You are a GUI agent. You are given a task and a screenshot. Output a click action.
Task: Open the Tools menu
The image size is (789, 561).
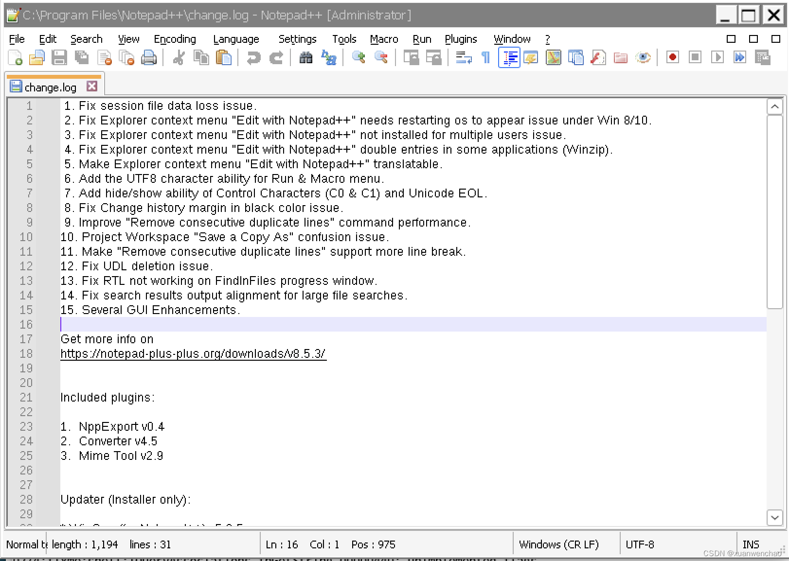344,39
